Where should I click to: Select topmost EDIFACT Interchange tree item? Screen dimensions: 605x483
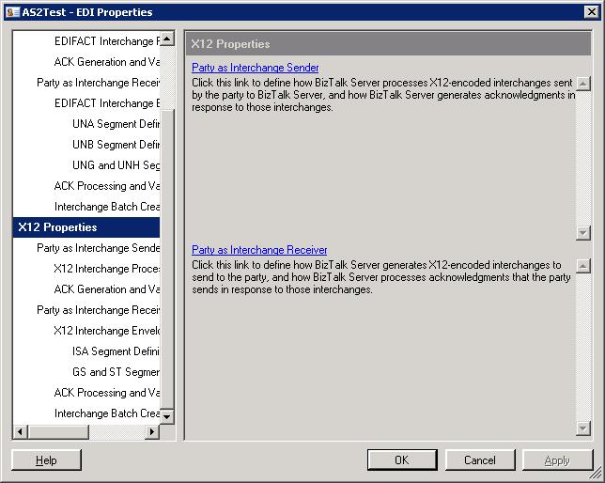tap(107, 41)
